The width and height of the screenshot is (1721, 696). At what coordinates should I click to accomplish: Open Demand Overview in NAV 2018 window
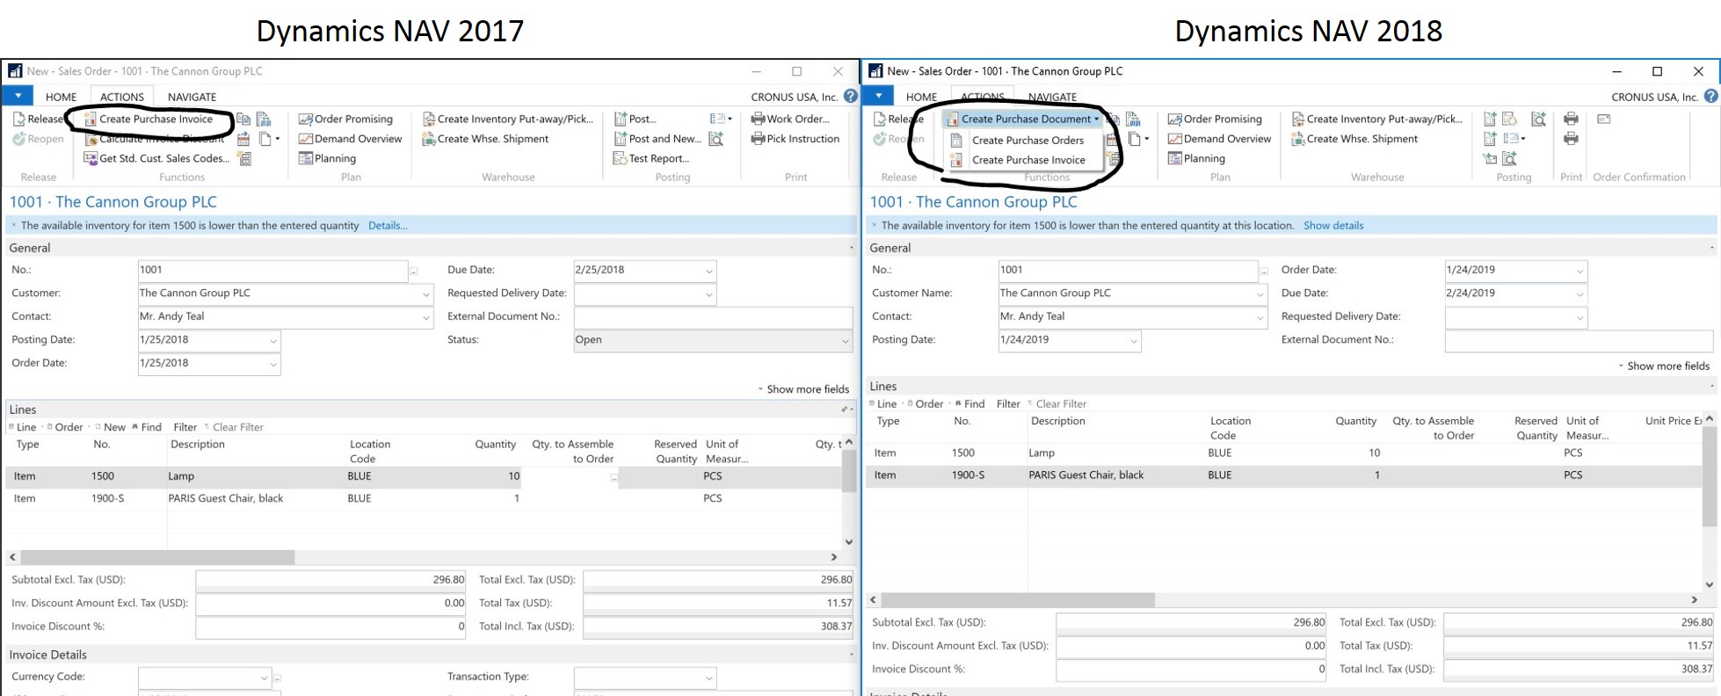point(1219,139)
